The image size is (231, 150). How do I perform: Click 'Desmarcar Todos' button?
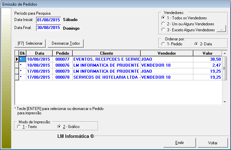(65, 43)
